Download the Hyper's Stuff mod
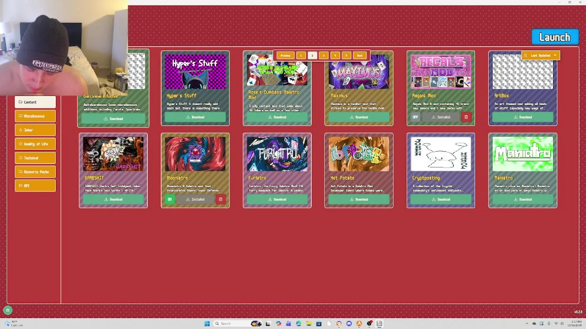Viewport: 586px width, 329px height. pos(195,117)
